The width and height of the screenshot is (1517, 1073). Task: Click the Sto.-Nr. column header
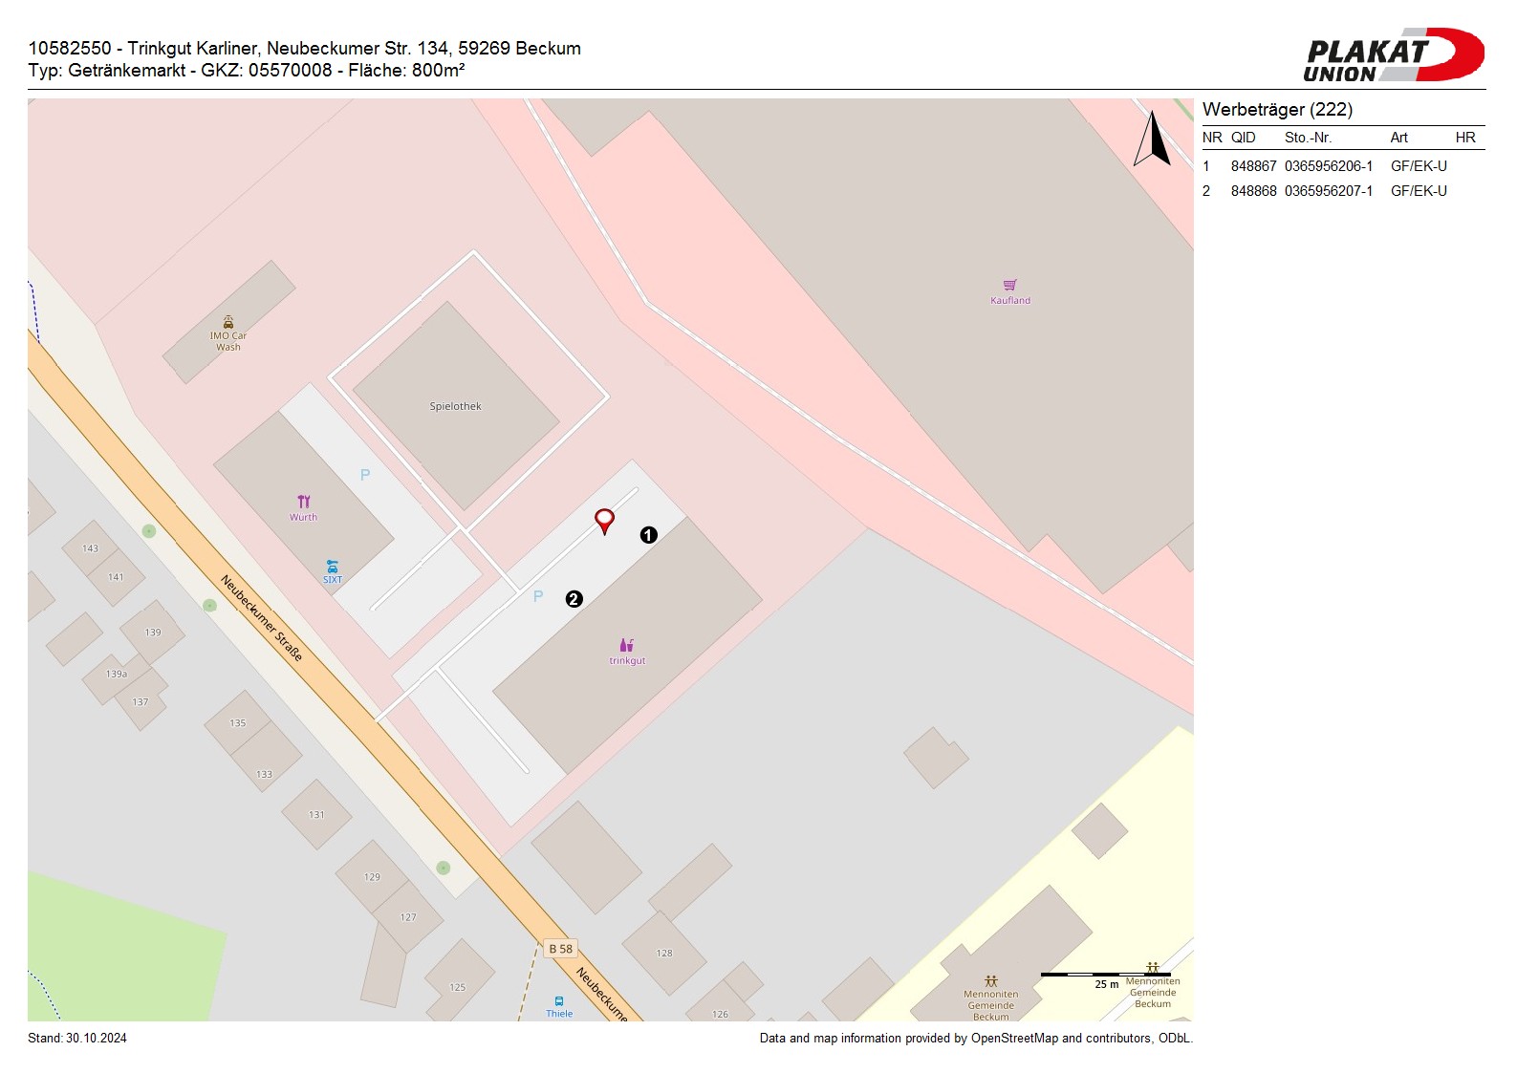tap(1308, 138)
